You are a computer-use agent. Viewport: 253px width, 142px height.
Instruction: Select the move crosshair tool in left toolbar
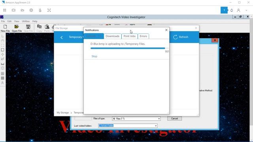[x=3, y=54]
